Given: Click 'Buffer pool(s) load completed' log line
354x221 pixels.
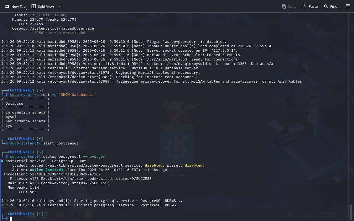Looking at the screenshot, I should click(x=136, y=46).
